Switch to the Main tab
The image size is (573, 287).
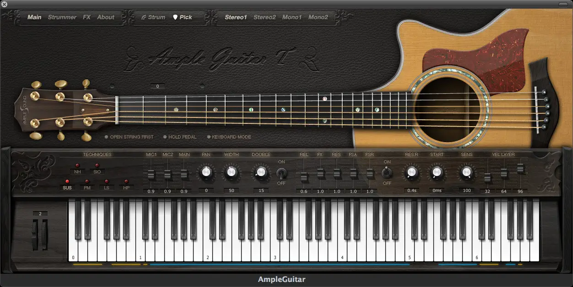[34, 17]
